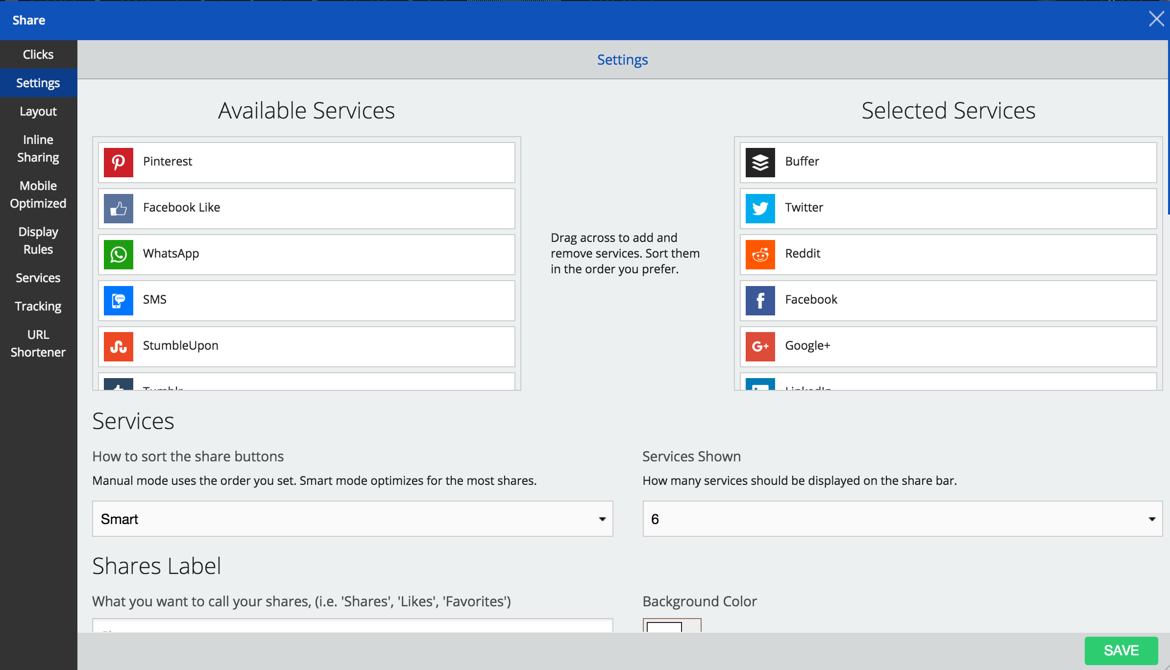Select the Reddit service row label
The image size is (1170, 670).
click(803, 253)
